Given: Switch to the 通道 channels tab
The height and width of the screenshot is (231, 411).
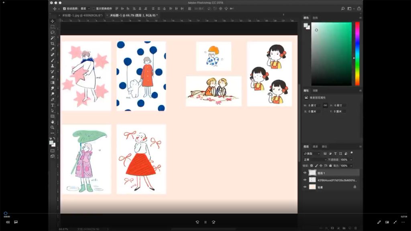Looking at the screenshot, I should point(315,146).
